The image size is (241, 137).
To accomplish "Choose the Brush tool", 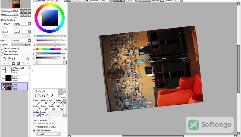I will pyautogui.click(x=52, y=102).
